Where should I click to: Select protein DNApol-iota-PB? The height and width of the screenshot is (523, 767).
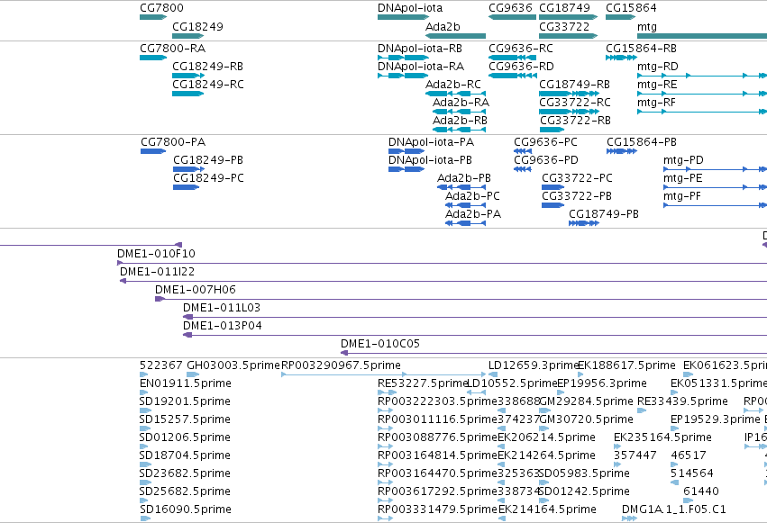430,160
